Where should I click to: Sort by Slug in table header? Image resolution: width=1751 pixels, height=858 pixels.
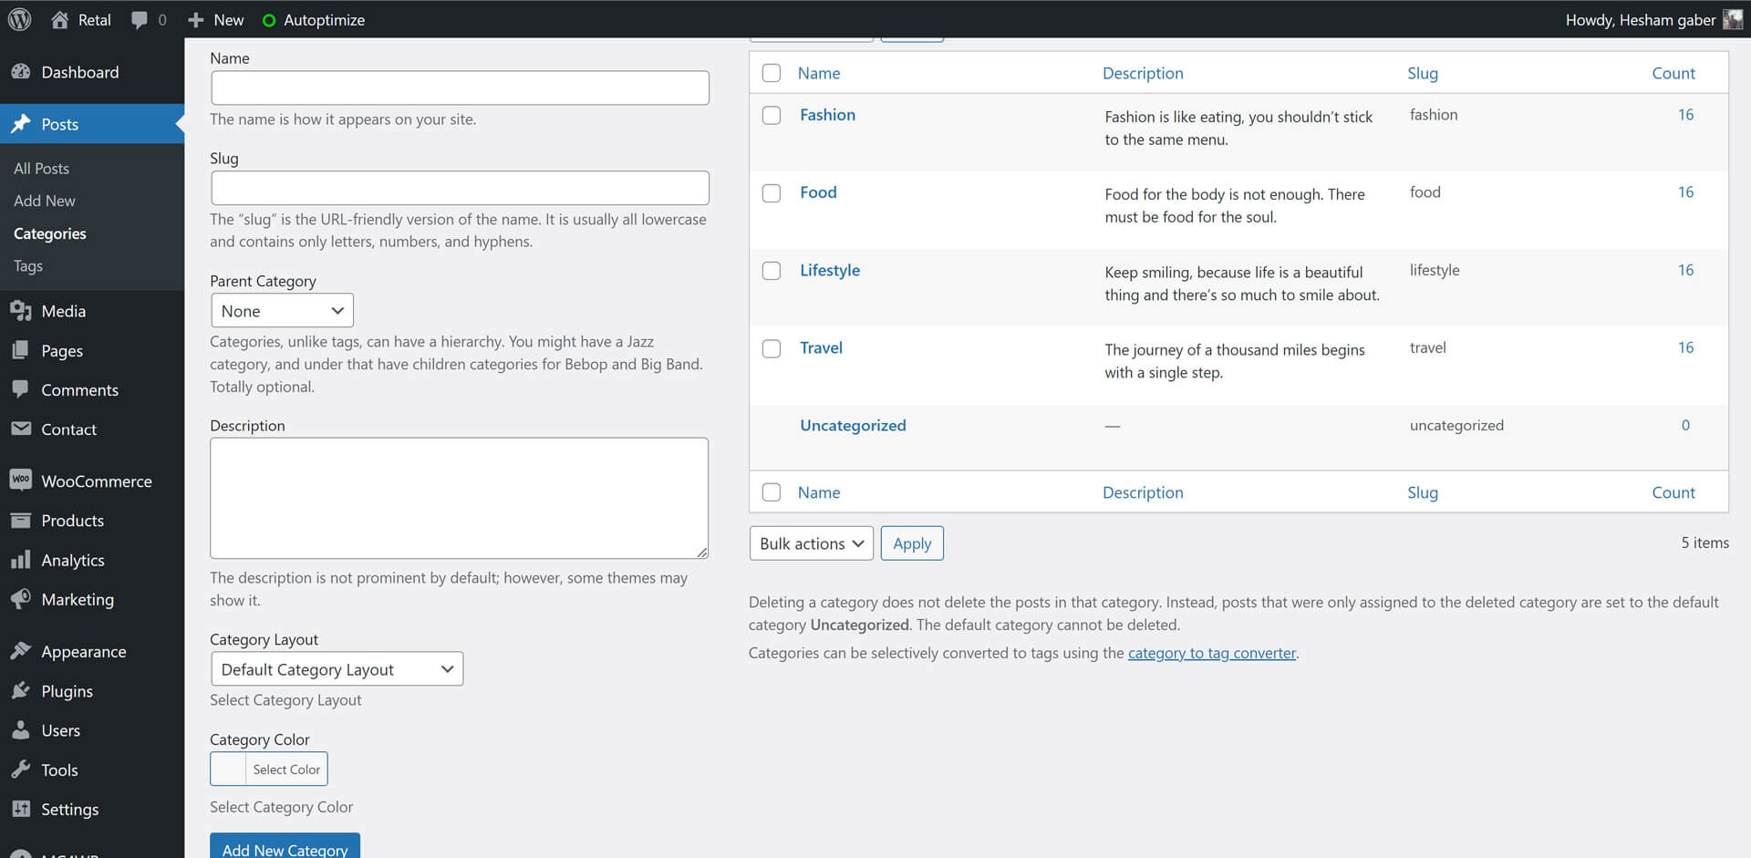[1423, 73]
